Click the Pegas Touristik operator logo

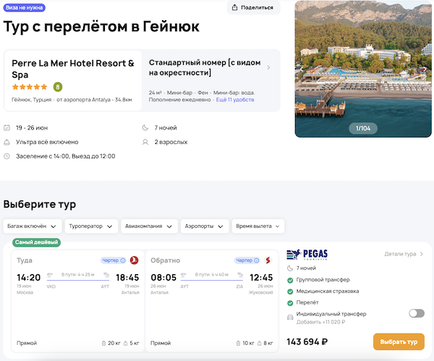click(307, 254)
